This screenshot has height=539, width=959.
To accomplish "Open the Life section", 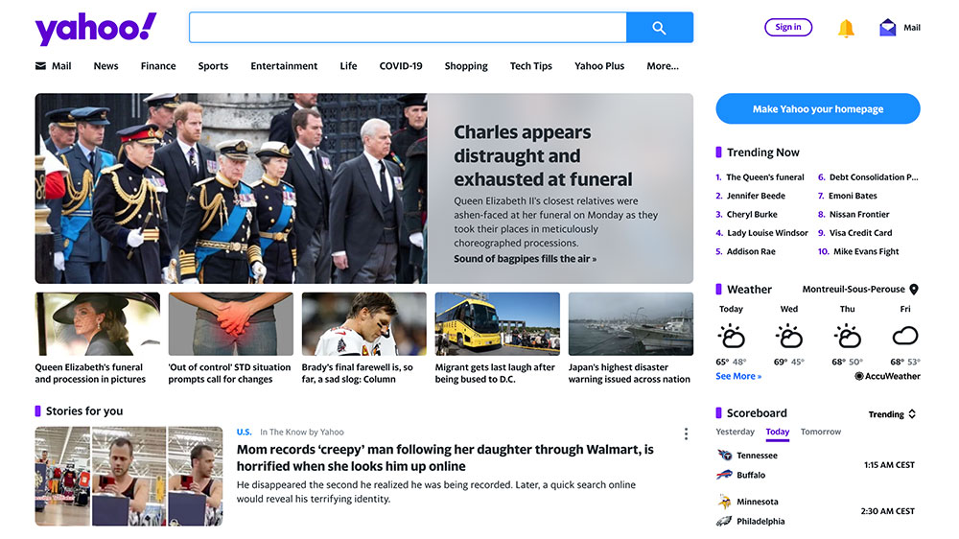I will pyautogui.click(x=349, y=66).
